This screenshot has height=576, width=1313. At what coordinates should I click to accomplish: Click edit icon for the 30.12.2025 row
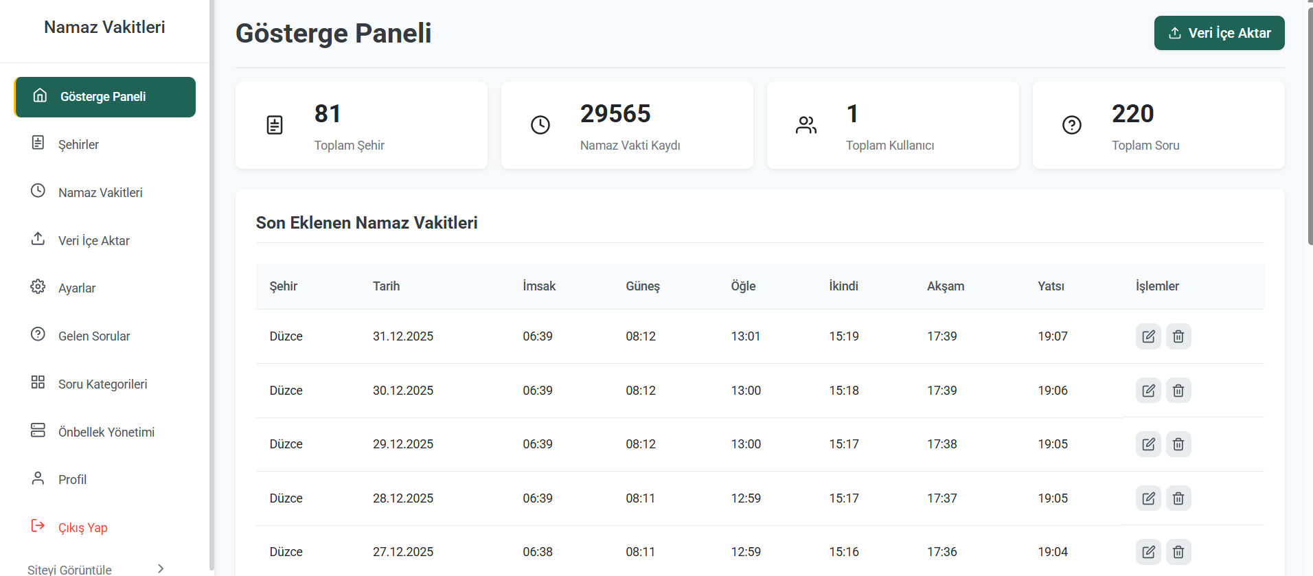click(1148, 391)
